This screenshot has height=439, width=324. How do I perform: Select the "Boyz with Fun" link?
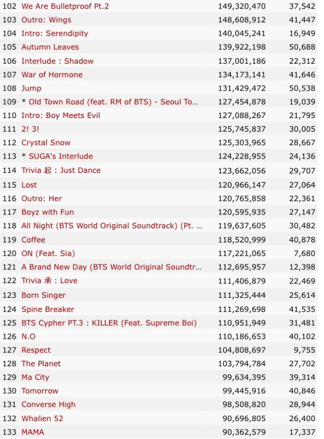(47, 212)
